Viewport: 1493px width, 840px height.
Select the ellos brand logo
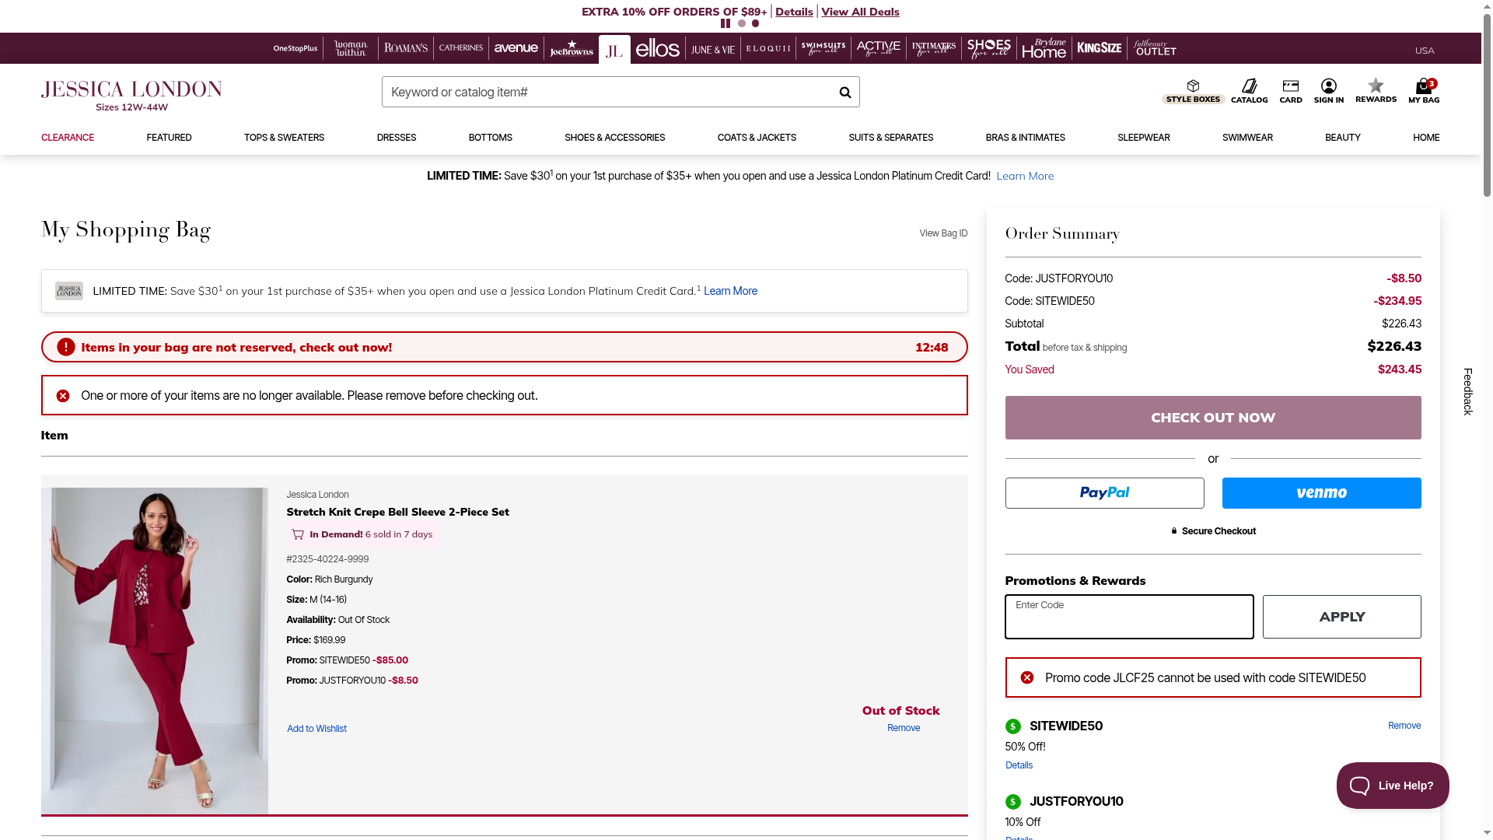point(657,49)
